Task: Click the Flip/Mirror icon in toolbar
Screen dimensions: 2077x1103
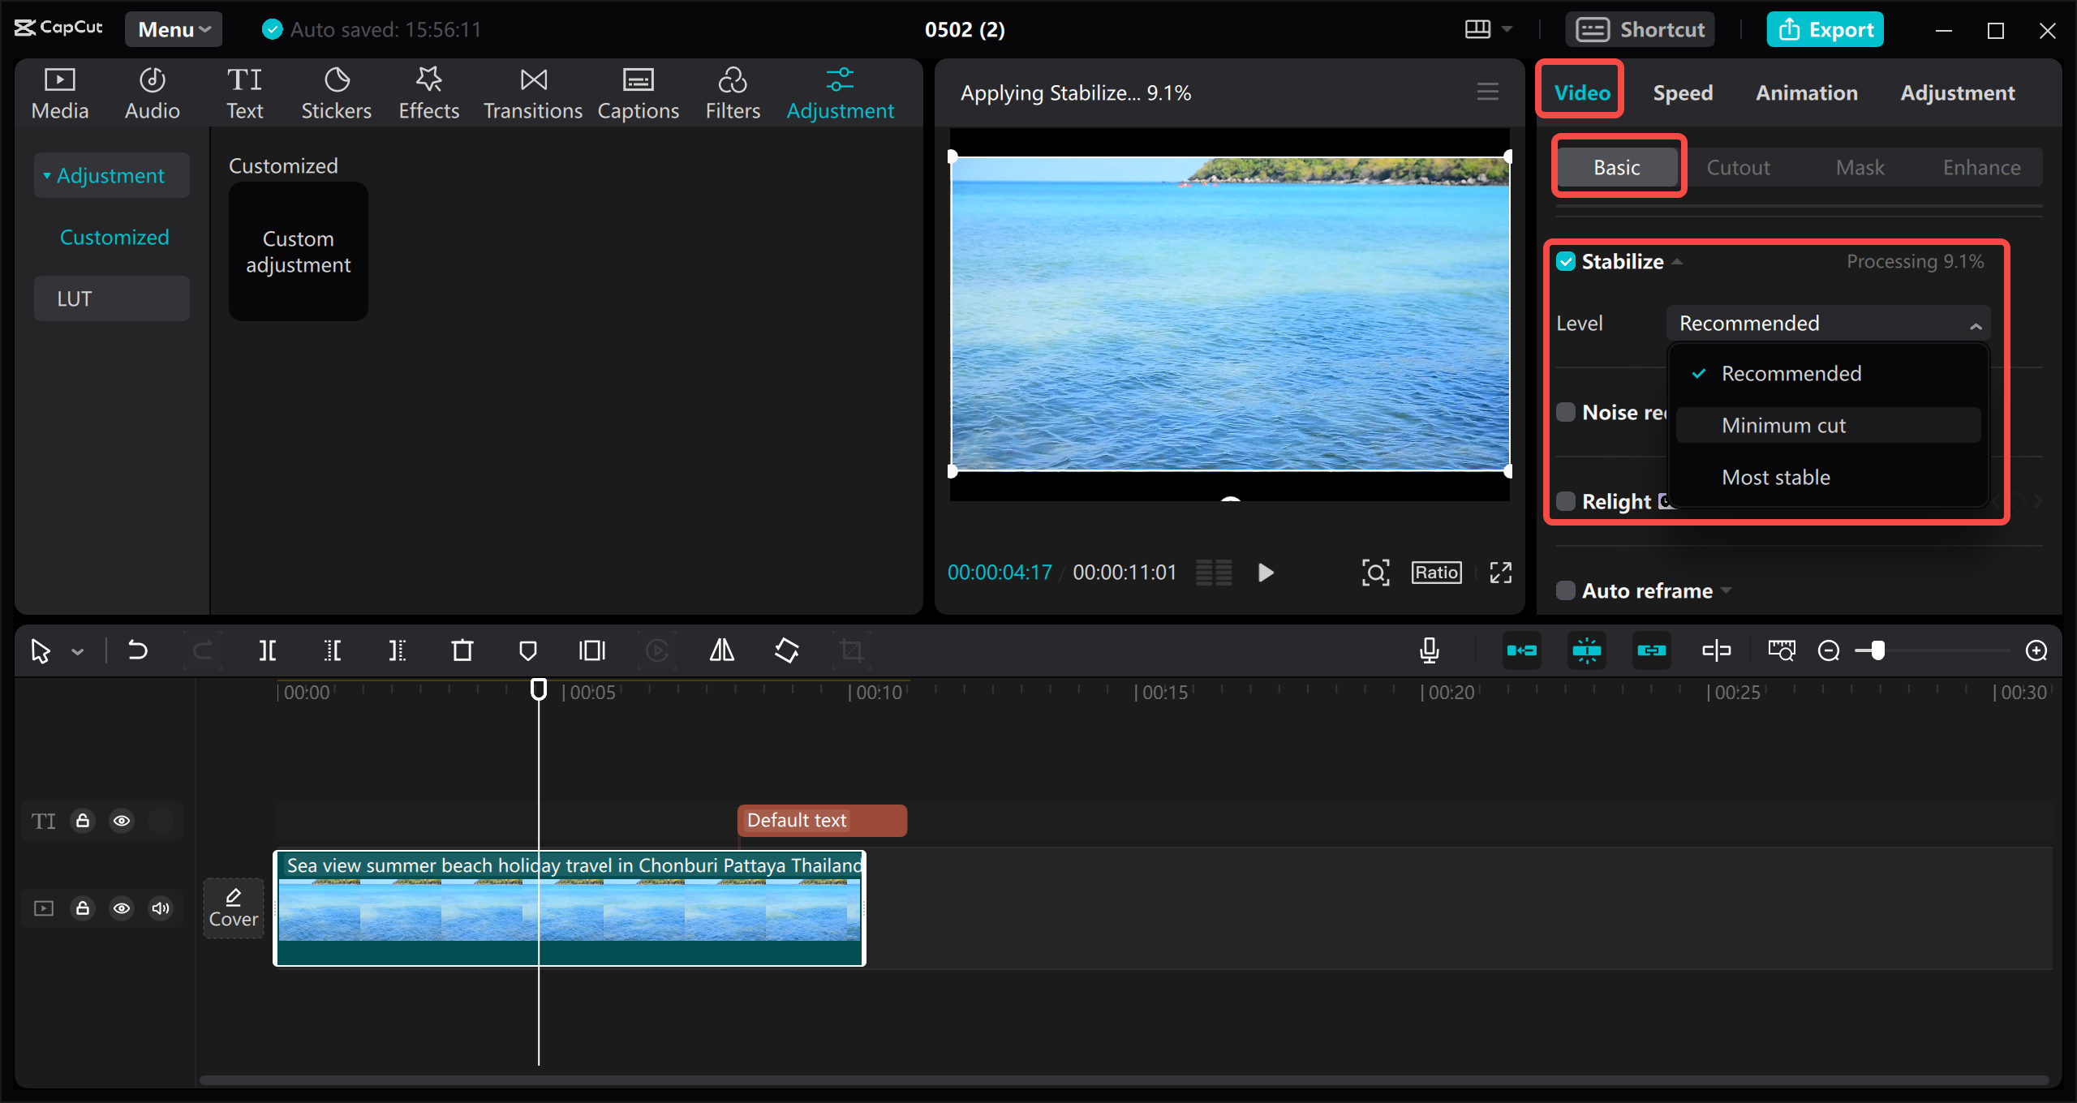Action: coord(723,650)
